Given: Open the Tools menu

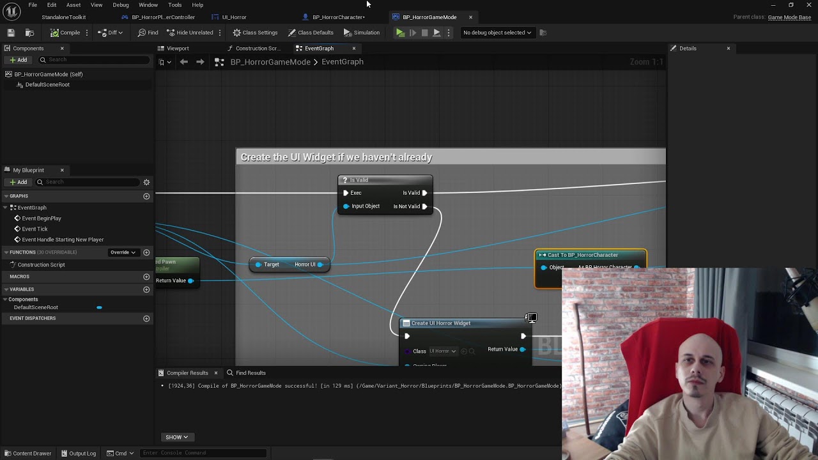Looking at the screenshot, I should coord(174,5).
